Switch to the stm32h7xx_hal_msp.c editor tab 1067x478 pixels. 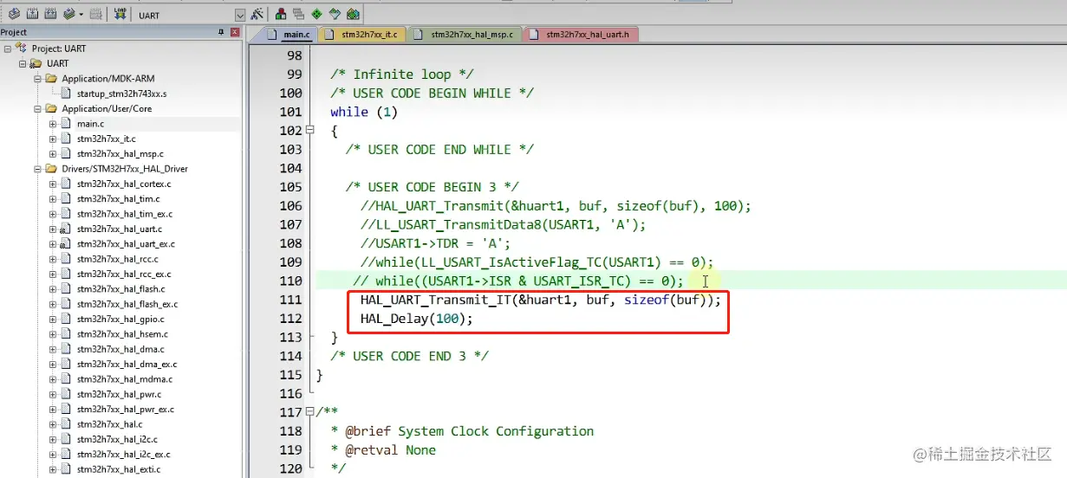pyautogui.click(x=464, y=35)
